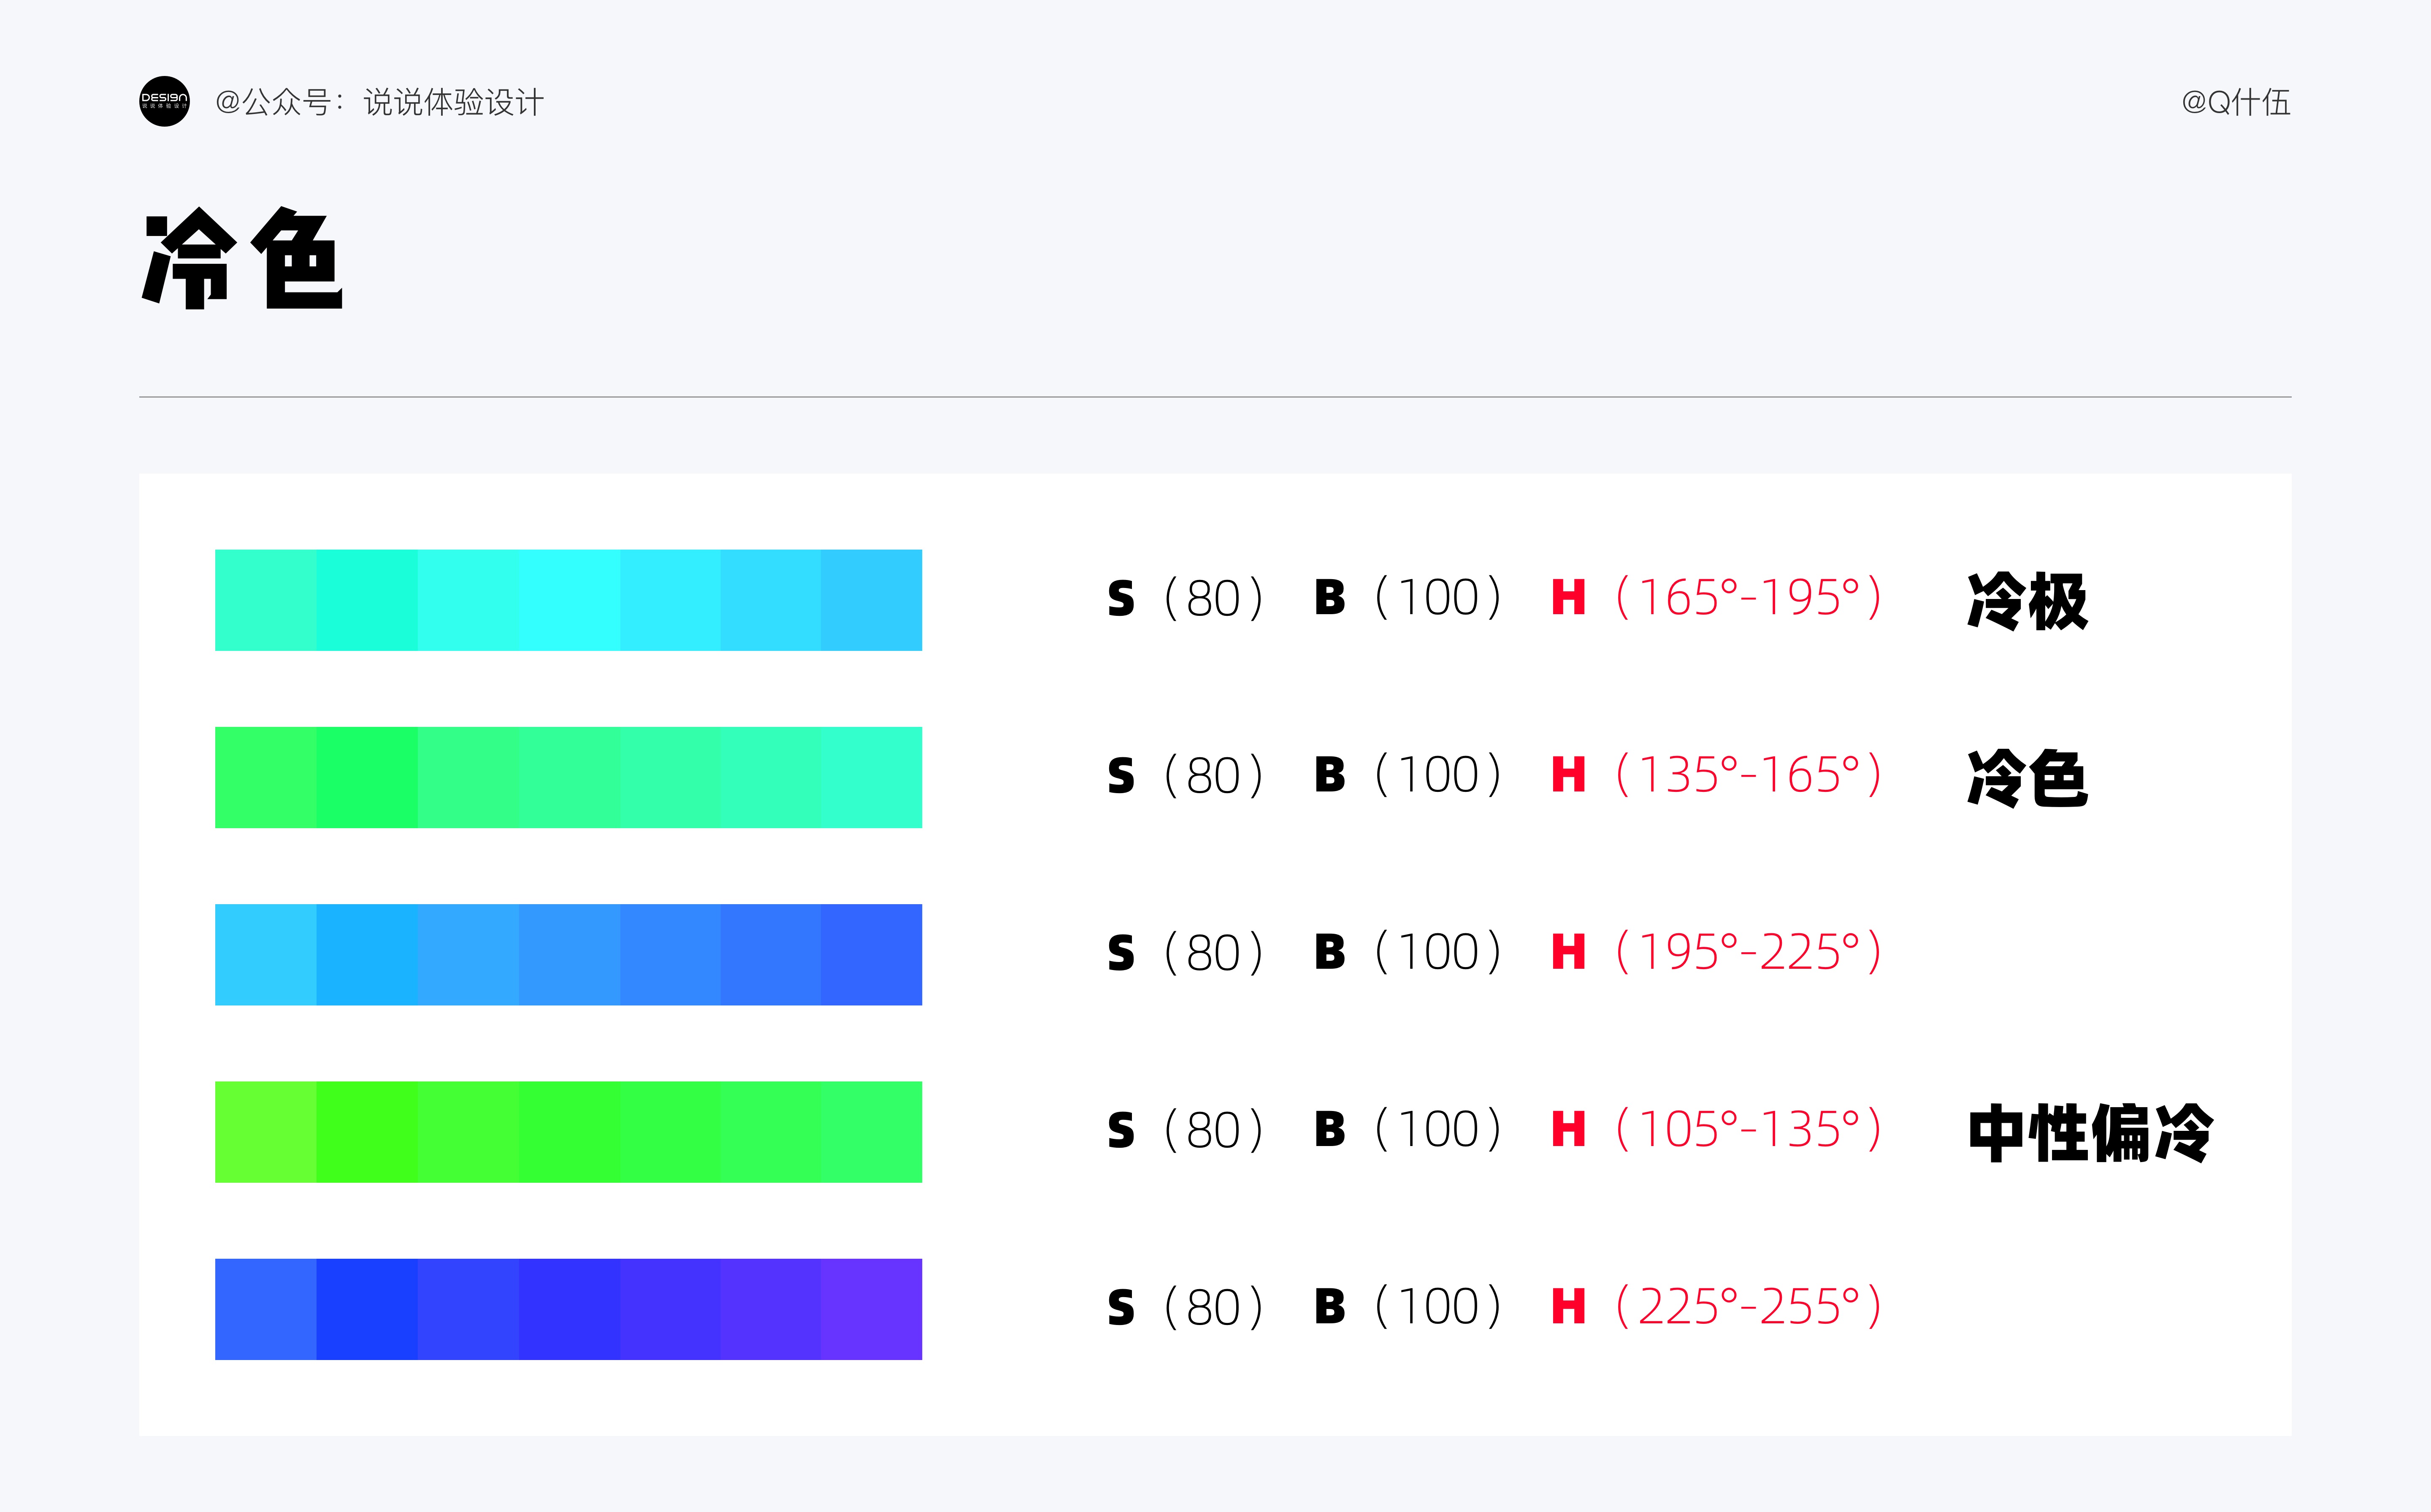Select leftmost swatch in the 165°-195° row

[266, 600]
